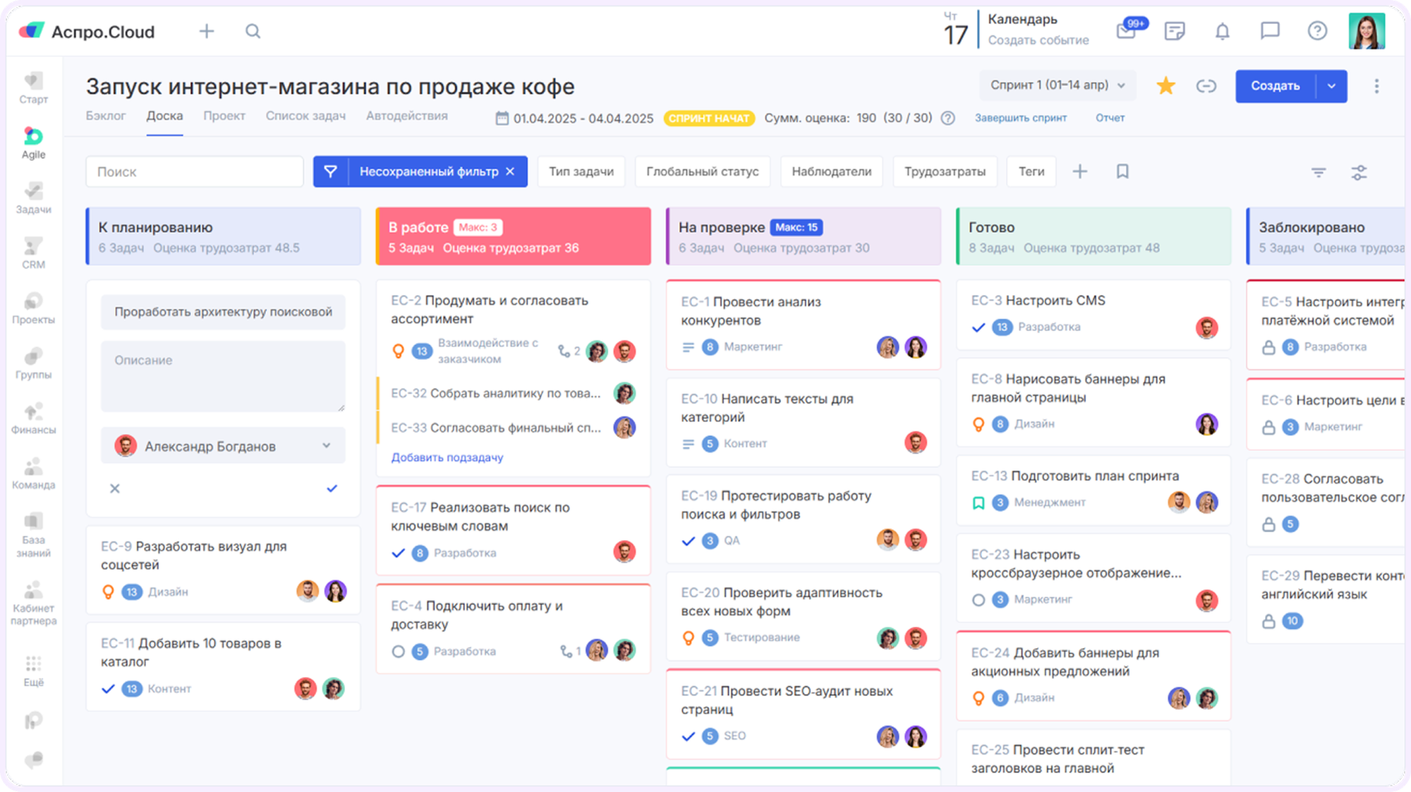The image size is (1411, 792).
Task: Toggle favorite star for the project
Action: click(x=1166, y=86)
